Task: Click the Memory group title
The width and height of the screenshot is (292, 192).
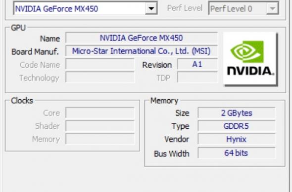Action: pyautogui.click(x=164, y=101)
